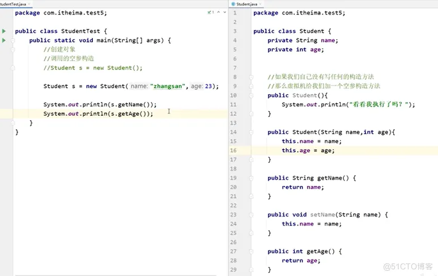Open the inspections checkmark widget in StudentTest editor
This screenshot has width=438, height=276.
coord(211,12)
